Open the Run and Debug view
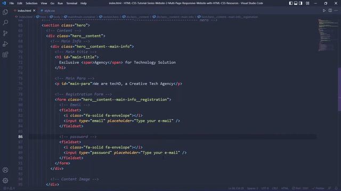341x191 pixels. point(5,44)
